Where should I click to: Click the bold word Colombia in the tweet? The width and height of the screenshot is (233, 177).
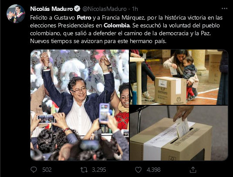click(117, 26)
